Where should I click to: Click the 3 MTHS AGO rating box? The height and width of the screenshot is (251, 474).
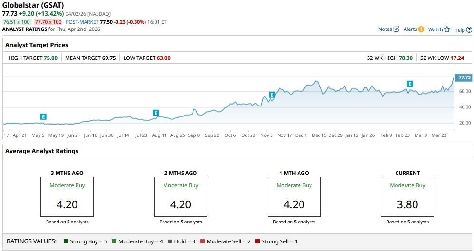(67, 197)
